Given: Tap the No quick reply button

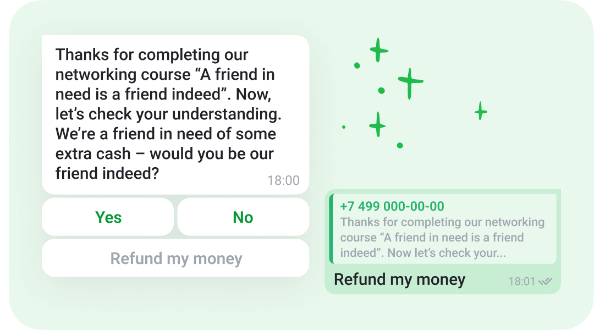Looking at the screenshot, I should 243,217.
